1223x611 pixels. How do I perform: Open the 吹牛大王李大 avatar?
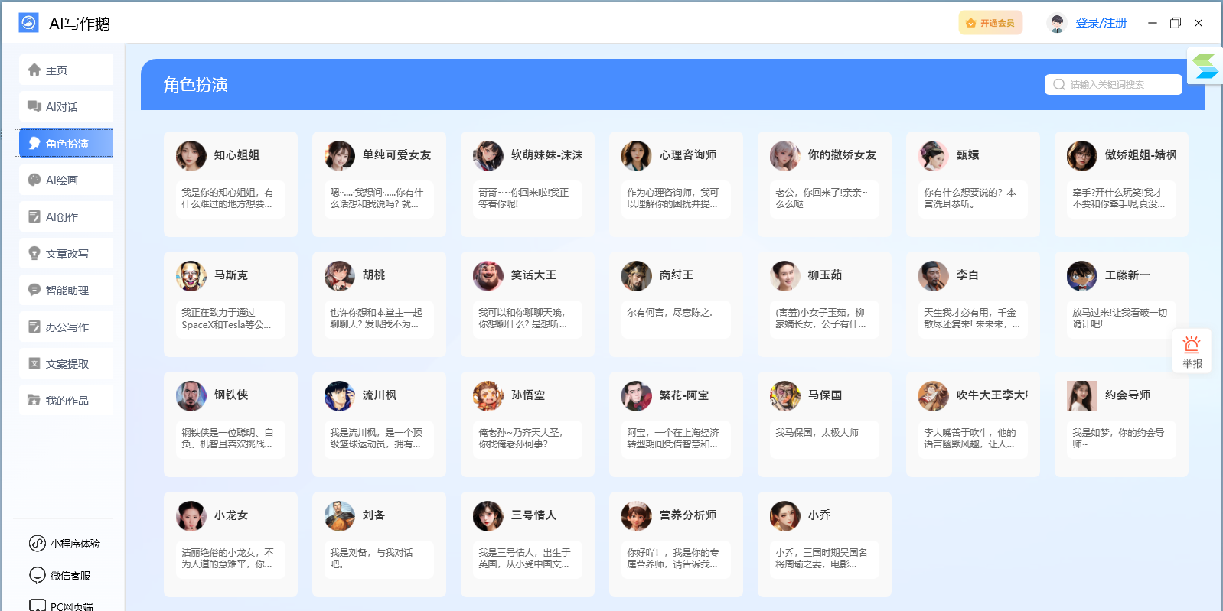[934, 395]
